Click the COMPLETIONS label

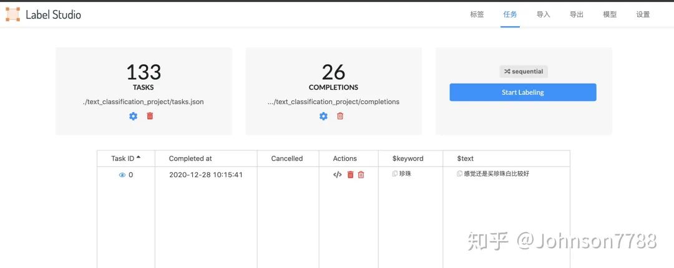pyautogui.click(x=333, y=87)
